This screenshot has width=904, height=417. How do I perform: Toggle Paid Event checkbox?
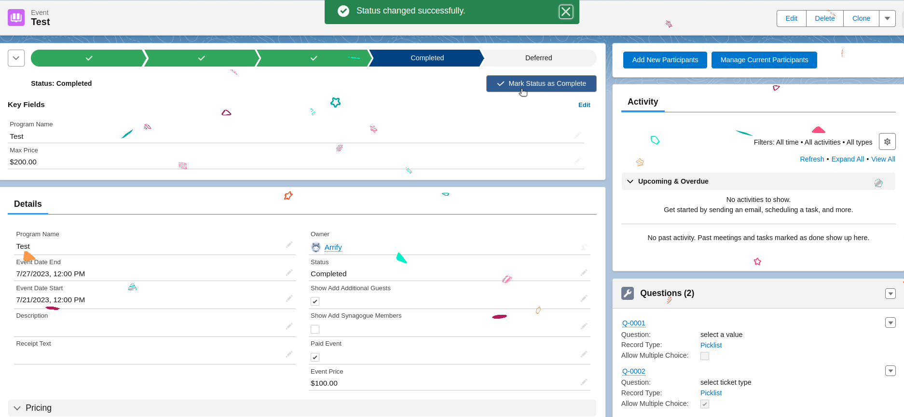(x=315, y=357)
